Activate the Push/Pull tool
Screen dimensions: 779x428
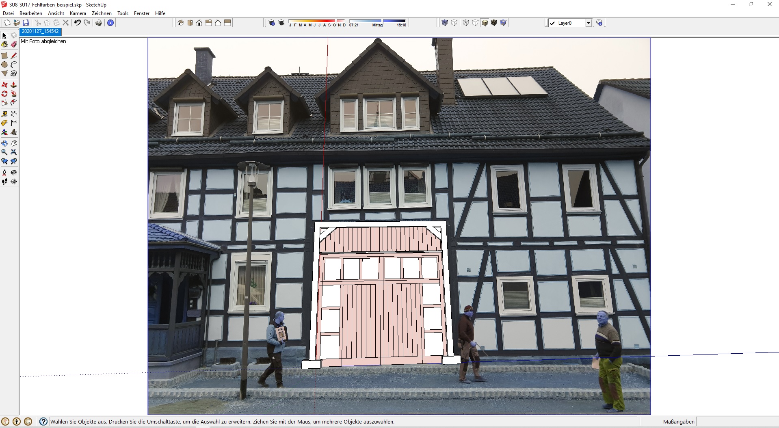(14, 85)
